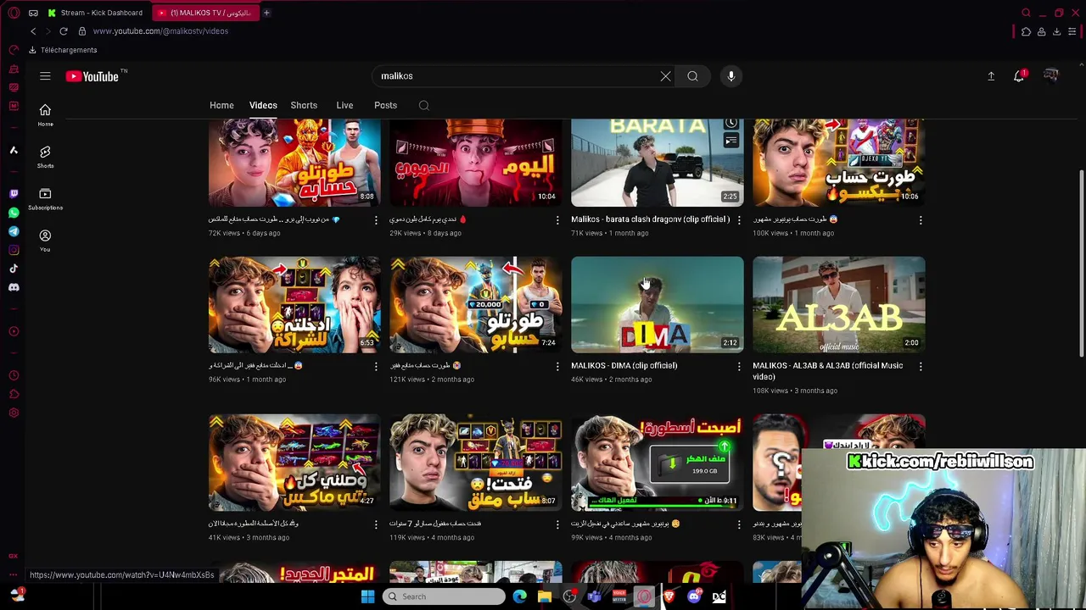Switch to Stream - Kick Dashboard tab
This screenshot has height=610, width=1086.
96,13
